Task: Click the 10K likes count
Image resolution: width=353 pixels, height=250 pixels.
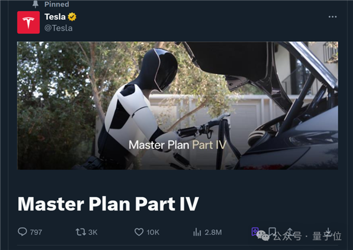Action: coord(153,232)
